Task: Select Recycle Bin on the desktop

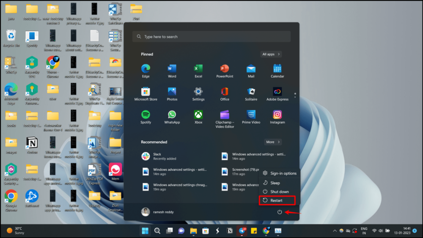Action: point(11,39)
